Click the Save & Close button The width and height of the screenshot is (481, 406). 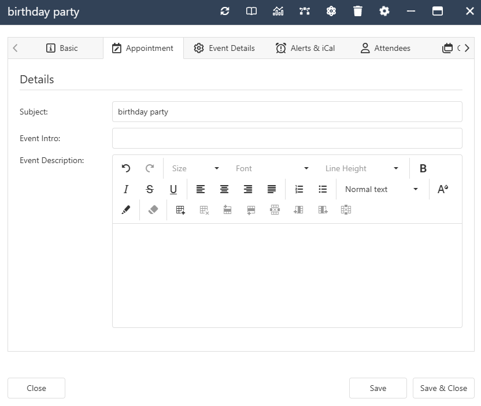443,388
